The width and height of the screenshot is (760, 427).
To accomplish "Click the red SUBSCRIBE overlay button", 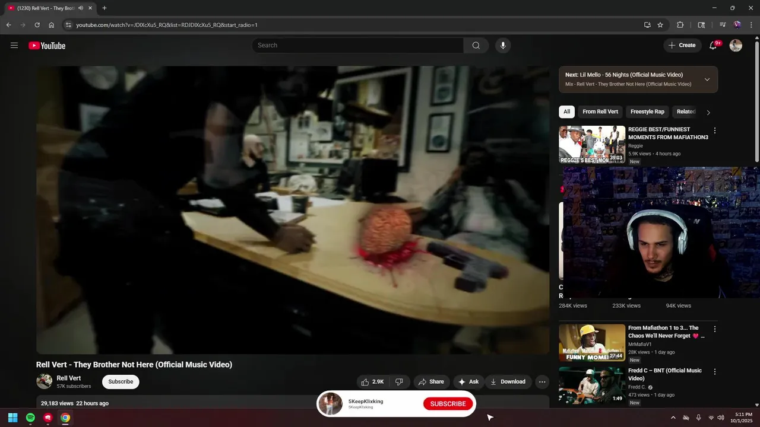I will [x=448, y=404].
